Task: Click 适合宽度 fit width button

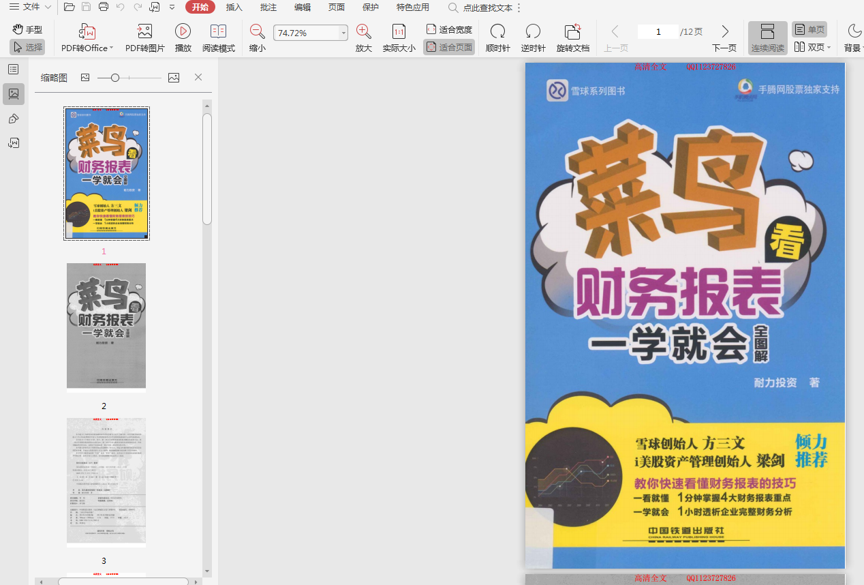Action: pyautogui.click(x=449, y=29)
